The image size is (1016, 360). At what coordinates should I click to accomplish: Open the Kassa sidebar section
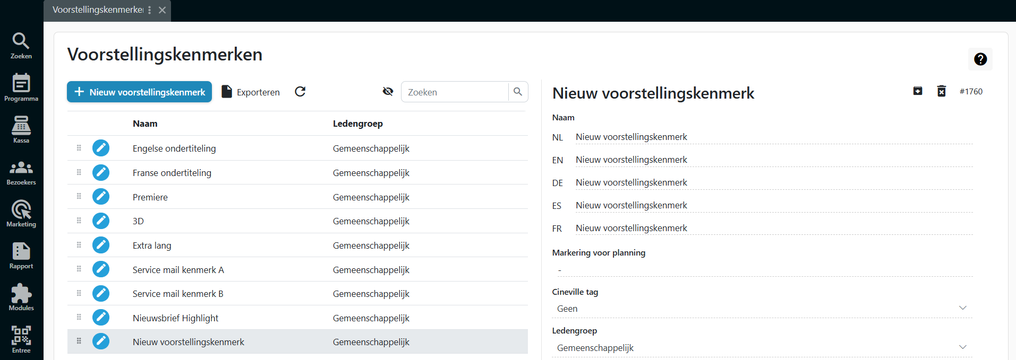[x=21, y=129]
